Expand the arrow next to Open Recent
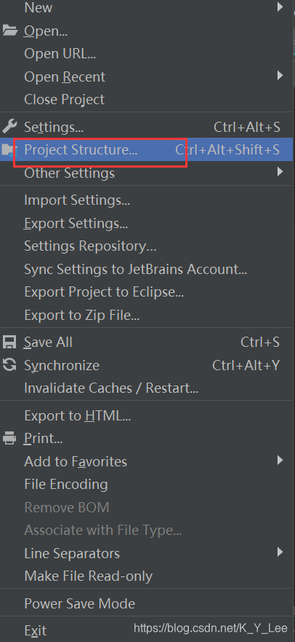Screen dimensions: 295x642 [x=280, y=76]
